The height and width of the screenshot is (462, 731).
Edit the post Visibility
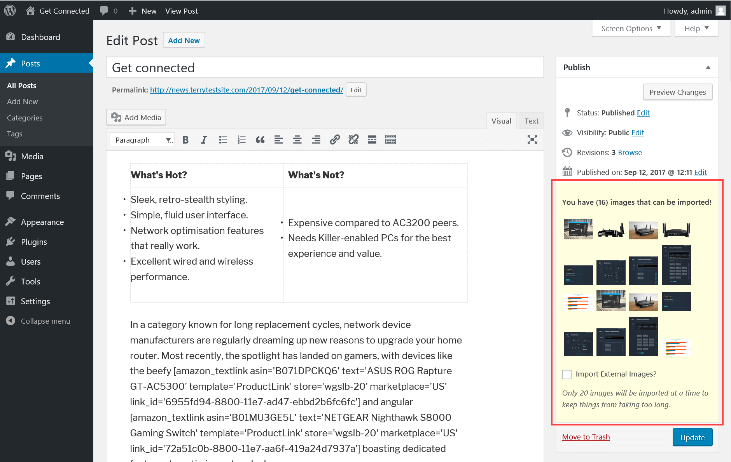[638, 132]
